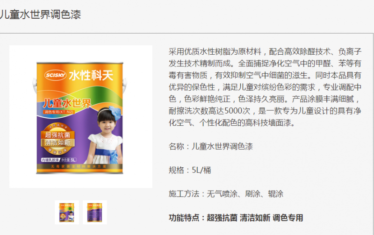
Task: Click the 儿童水世界 label on the can
Action: [x=67, y=103]
